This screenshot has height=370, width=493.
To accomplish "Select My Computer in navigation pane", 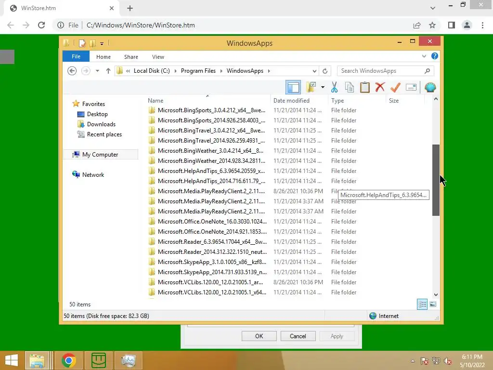I will pyautogui.click(x=100, y=155).
